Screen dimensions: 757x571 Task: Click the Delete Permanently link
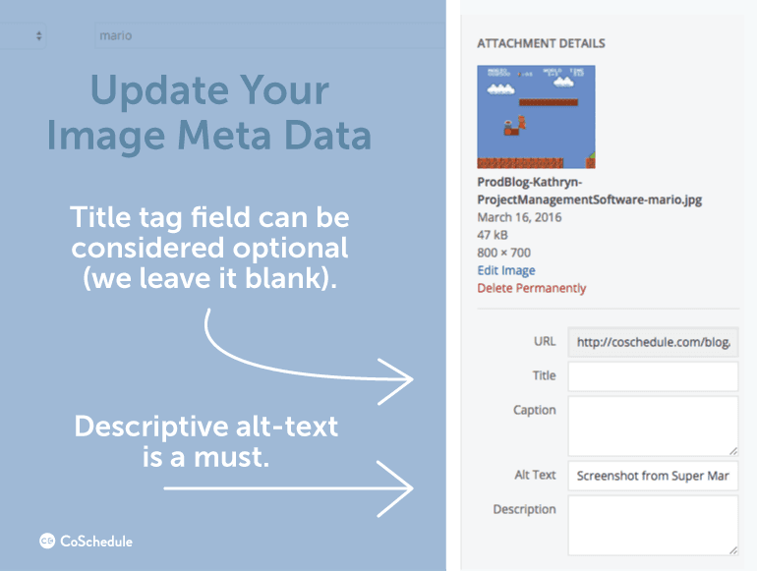531,288
